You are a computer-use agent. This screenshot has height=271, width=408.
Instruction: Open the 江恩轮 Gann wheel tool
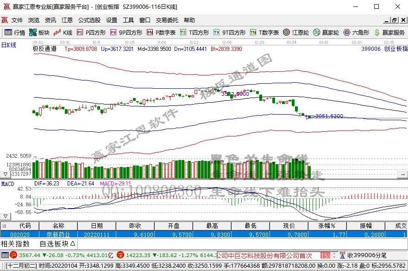pos(296,32)
